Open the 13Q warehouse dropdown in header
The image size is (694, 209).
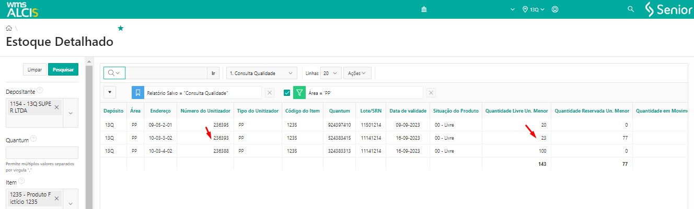(537, 9)
